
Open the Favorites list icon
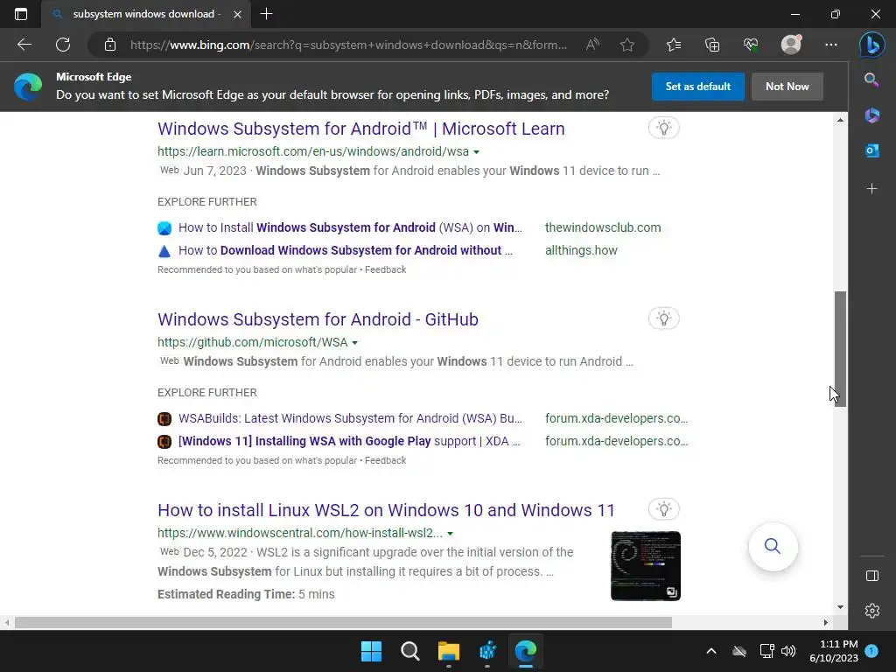coord(674,45)
